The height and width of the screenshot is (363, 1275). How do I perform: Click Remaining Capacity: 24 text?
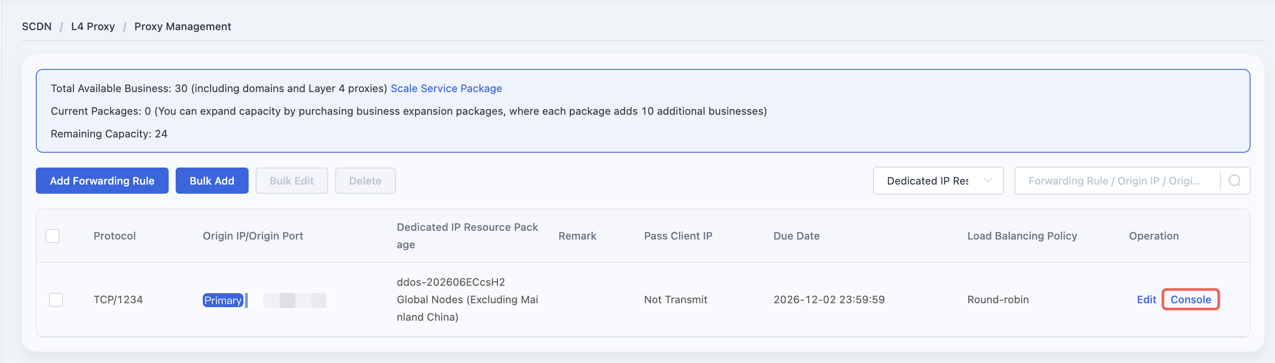coord(109,134)
